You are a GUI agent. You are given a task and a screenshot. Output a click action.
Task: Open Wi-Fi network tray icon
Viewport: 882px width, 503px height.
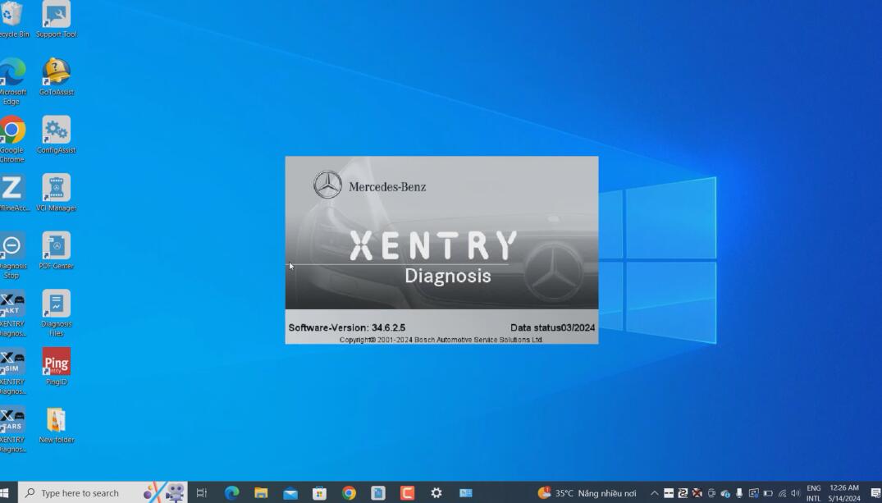tap(782, 493)
